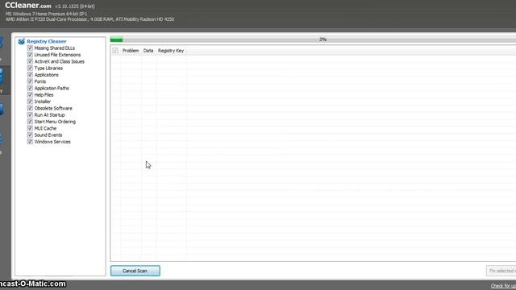Click the AMD Athlon II processor info line
The width and height of the screenshot is (516, 290).
(x=89, y=19)
